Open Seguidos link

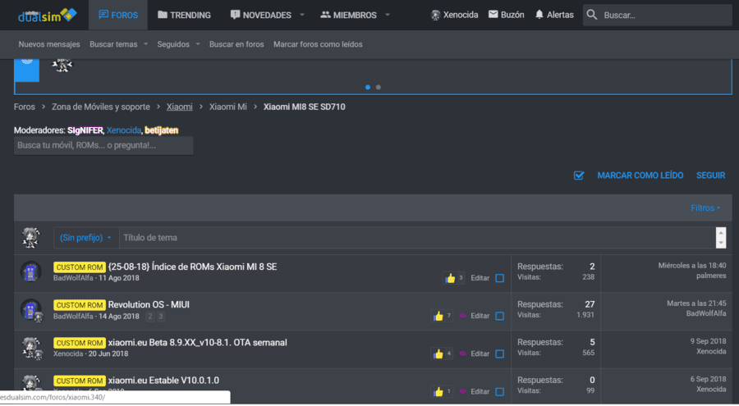tap(173, 44)
